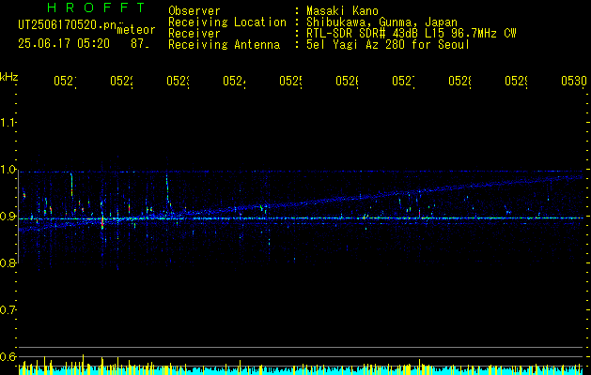Click the 1.1 kHz axis label
The width and height of the screenshot is (591, 375).
8,123
